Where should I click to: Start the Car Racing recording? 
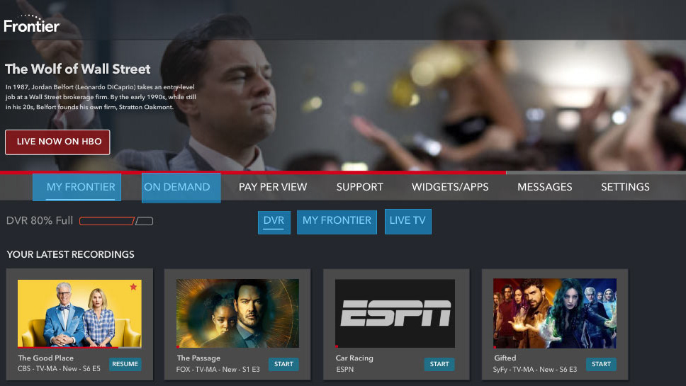439,364
